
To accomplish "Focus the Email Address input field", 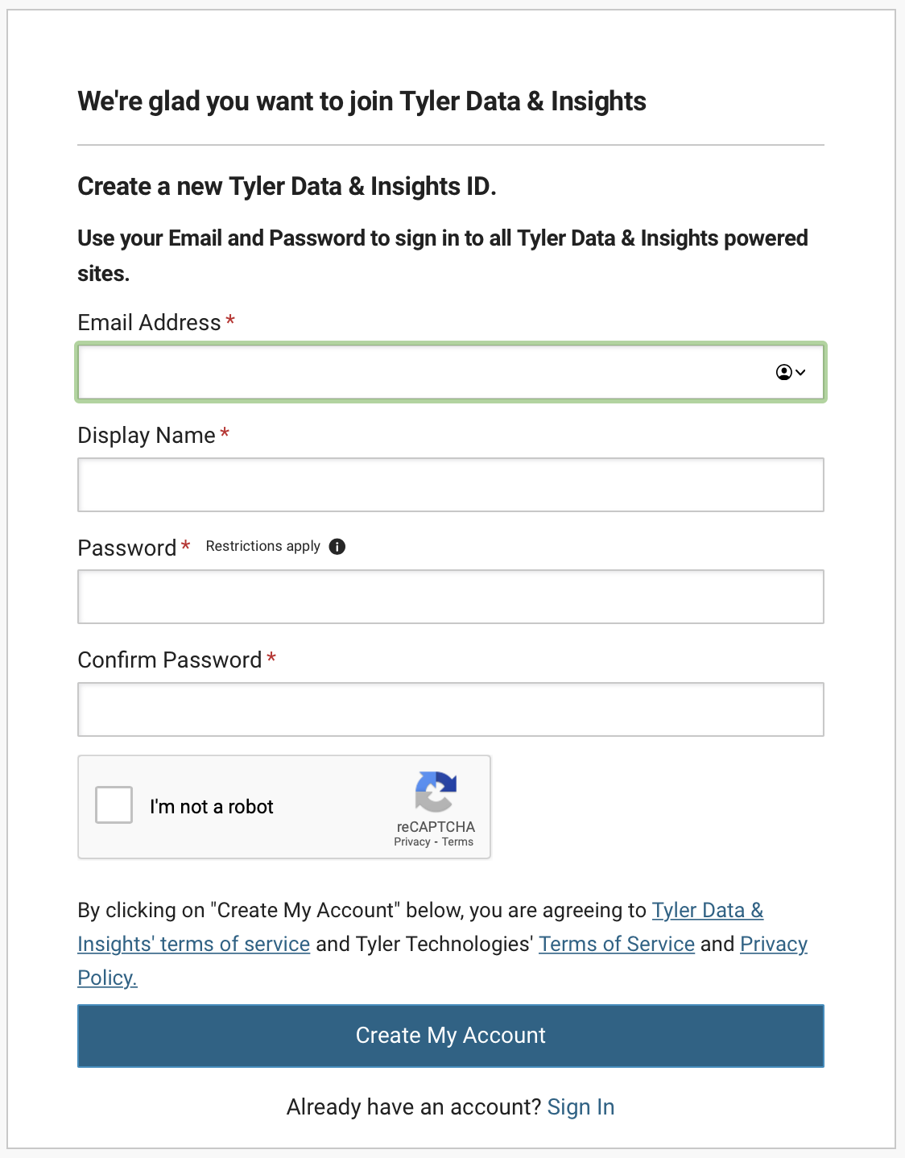I will (x=451, y=372).
